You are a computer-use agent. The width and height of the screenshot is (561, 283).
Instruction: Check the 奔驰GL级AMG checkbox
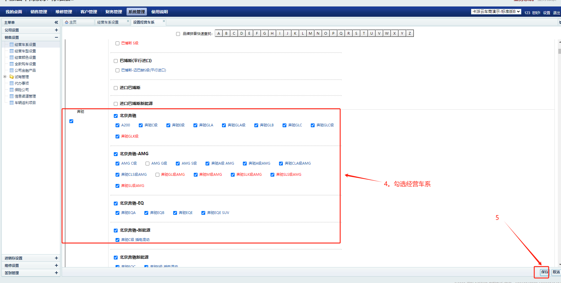click(158, 175)
